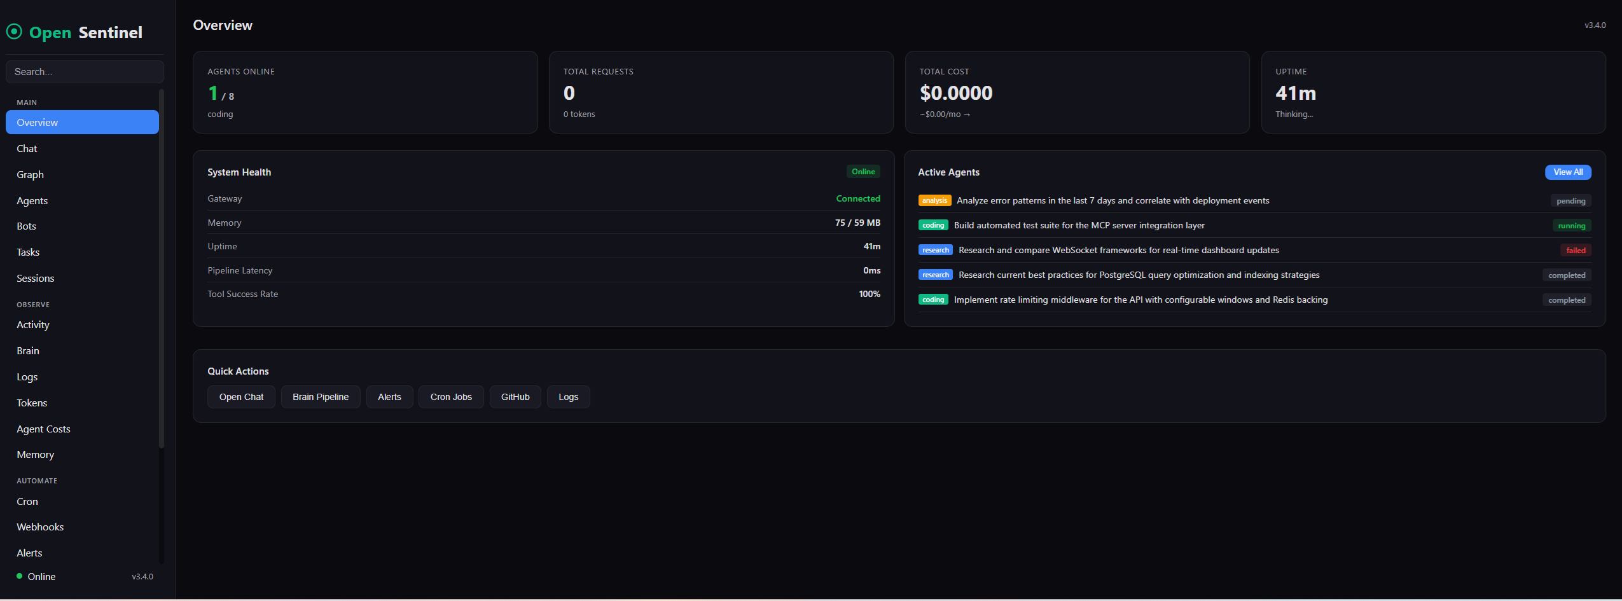Viewport: 1622px width, 601px height.
Task: Click the failed status badge
Action: pyautogui.click(x=1576, y=250)
